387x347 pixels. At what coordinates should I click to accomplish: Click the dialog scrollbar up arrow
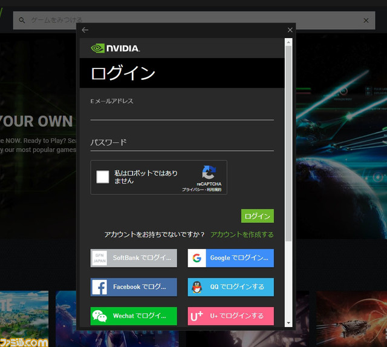pyautogui.click(x=288, y=42)
